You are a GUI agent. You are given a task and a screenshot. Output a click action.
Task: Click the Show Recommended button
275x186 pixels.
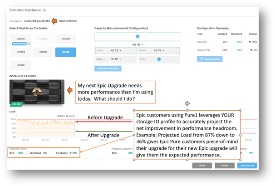click(108, 69)
